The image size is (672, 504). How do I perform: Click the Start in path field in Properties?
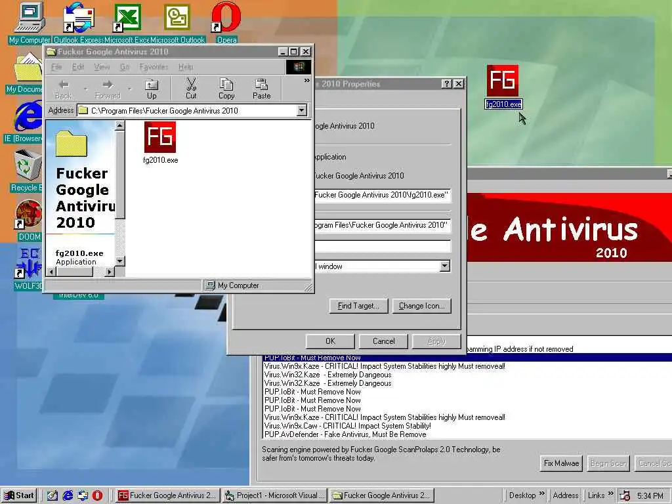[383, 225]
